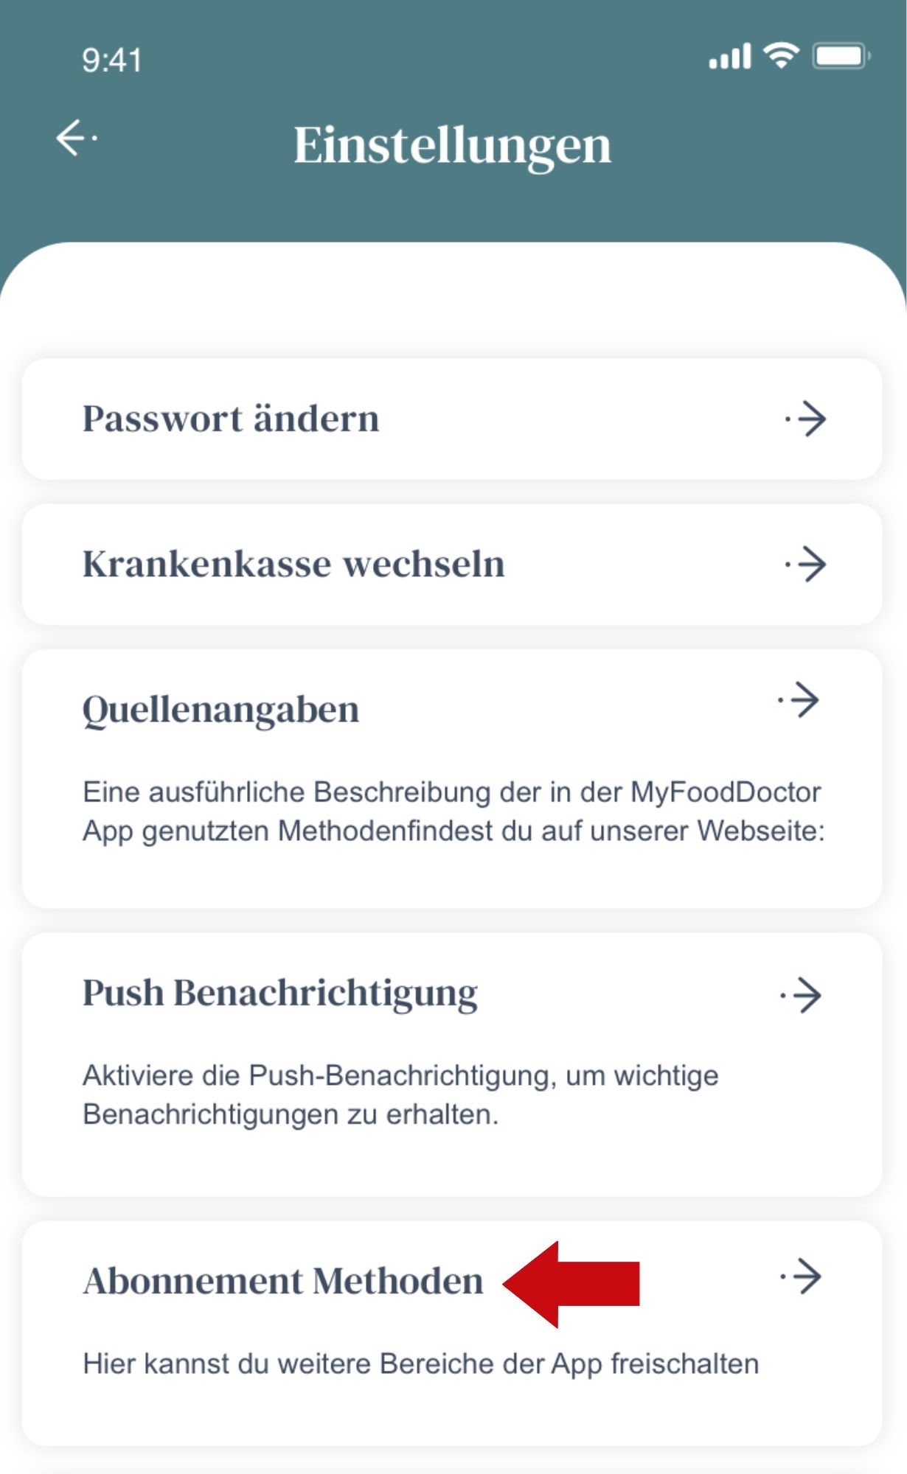Tap the Quellenangaben arrow icon

[799, 700]
